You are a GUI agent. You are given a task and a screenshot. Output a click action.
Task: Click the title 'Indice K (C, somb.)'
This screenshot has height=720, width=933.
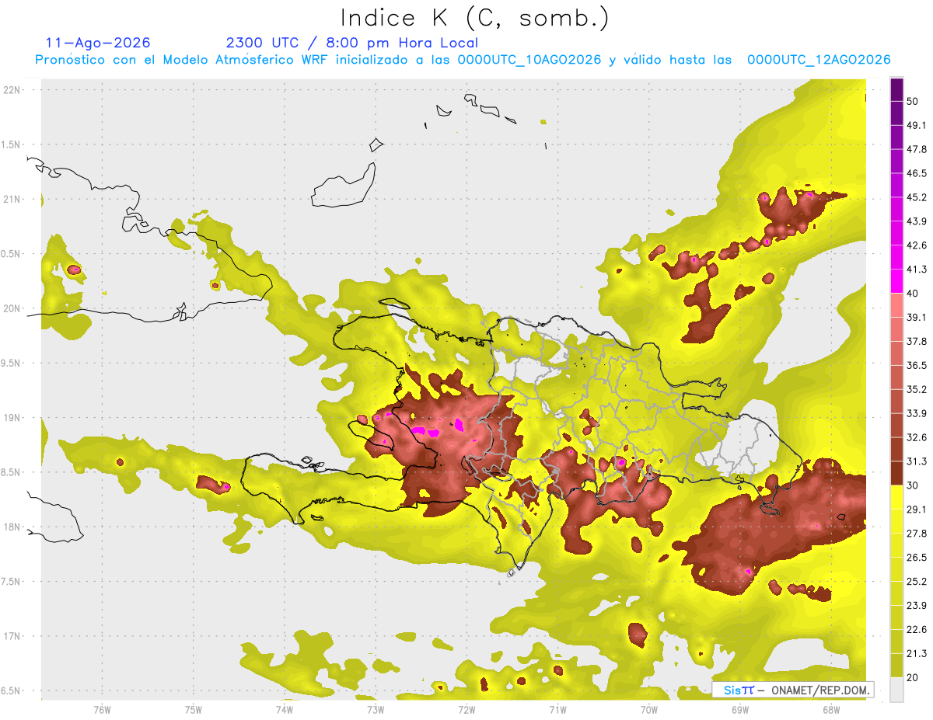(x=475, y=19)
